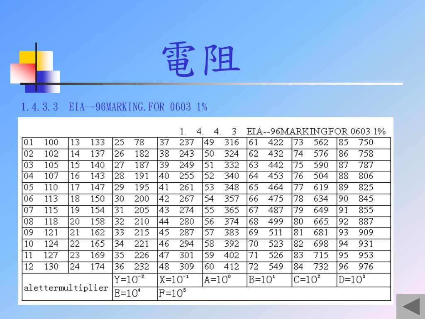Click the 'alettermultiplier' label cell
Image resolution: width=425 pixels, height=319 pixels.
[x=67, y=287]
